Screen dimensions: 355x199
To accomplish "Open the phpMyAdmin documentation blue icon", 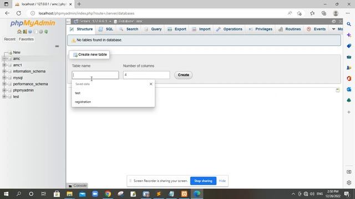I will pyautogui.click(x=30, y=32).
